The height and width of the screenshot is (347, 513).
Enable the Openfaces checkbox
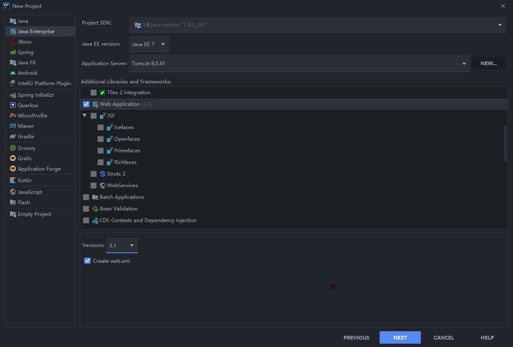(101, 139)
